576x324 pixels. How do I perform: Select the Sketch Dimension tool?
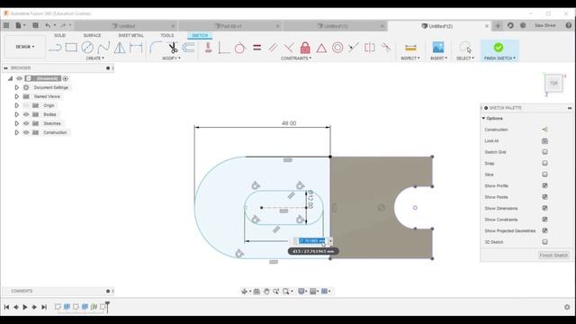(136, 48)
